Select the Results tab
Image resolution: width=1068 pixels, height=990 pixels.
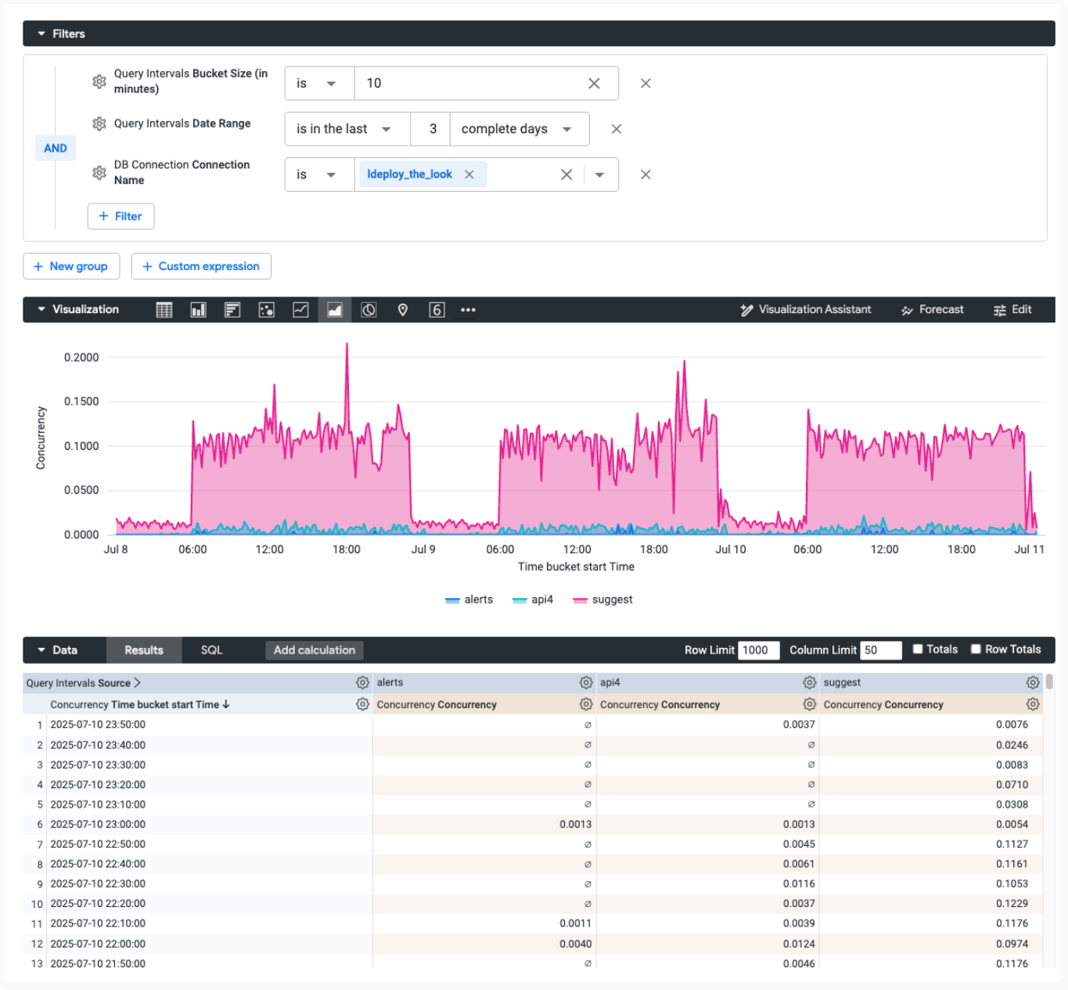143,650
